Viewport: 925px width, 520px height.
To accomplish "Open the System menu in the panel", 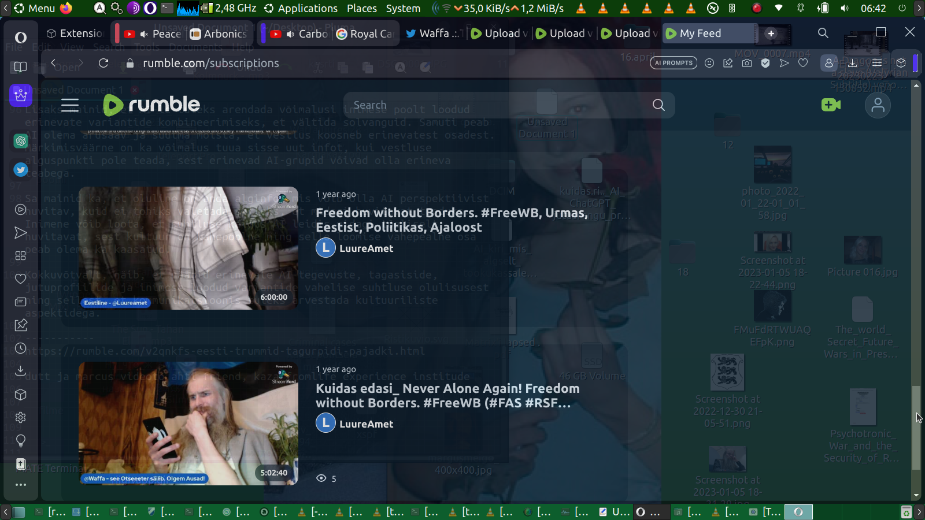I will point(403,8).
